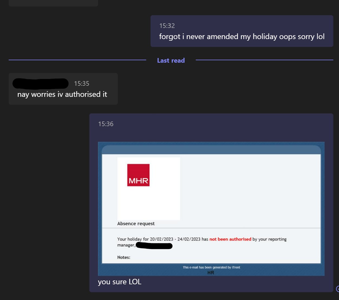This screenshot has width=339, height=300.
Task: Click the blue email header banner
Action: [x=211, y=149]
